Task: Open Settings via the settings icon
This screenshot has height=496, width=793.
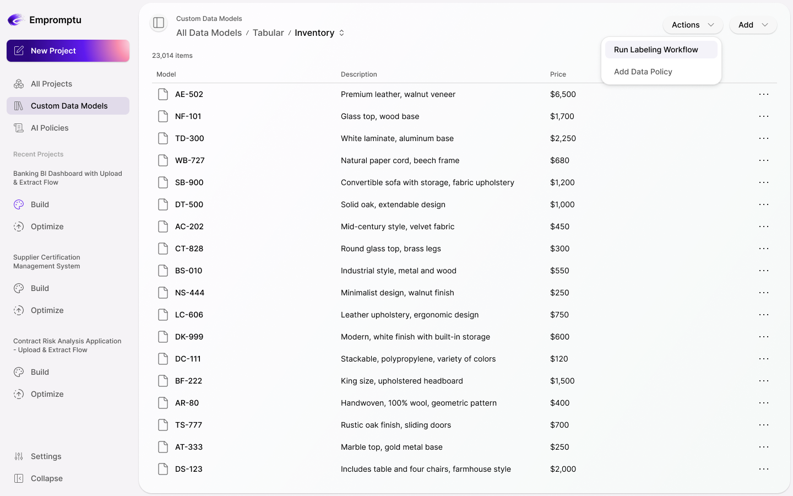Action: point(19,456)
